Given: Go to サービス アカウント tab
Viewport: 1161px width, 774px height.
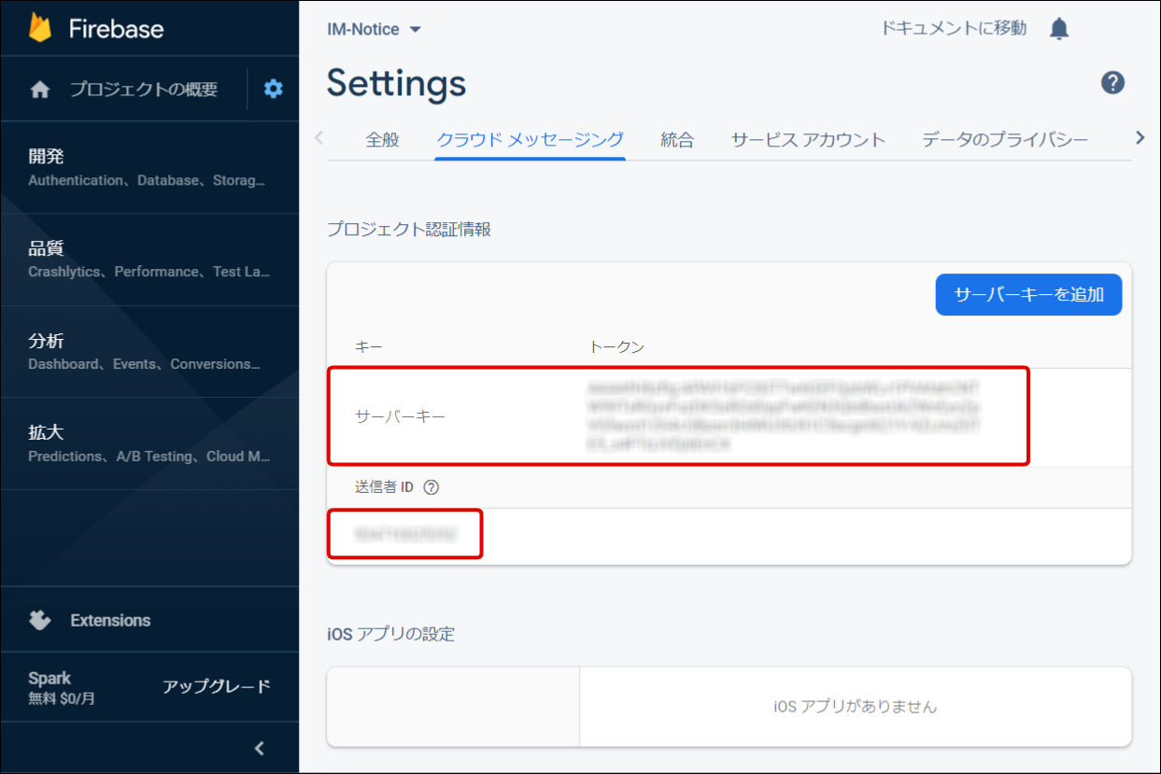Looking at the screenshot, I should [808, 140].
